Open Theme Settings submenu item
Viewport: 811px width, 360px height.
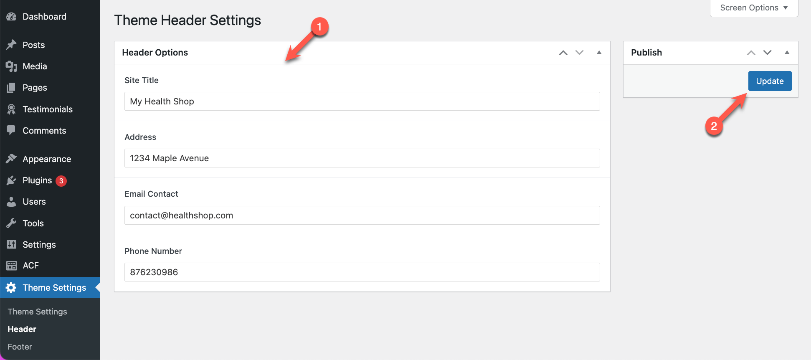pyautogui.click(x=37, y=312)
